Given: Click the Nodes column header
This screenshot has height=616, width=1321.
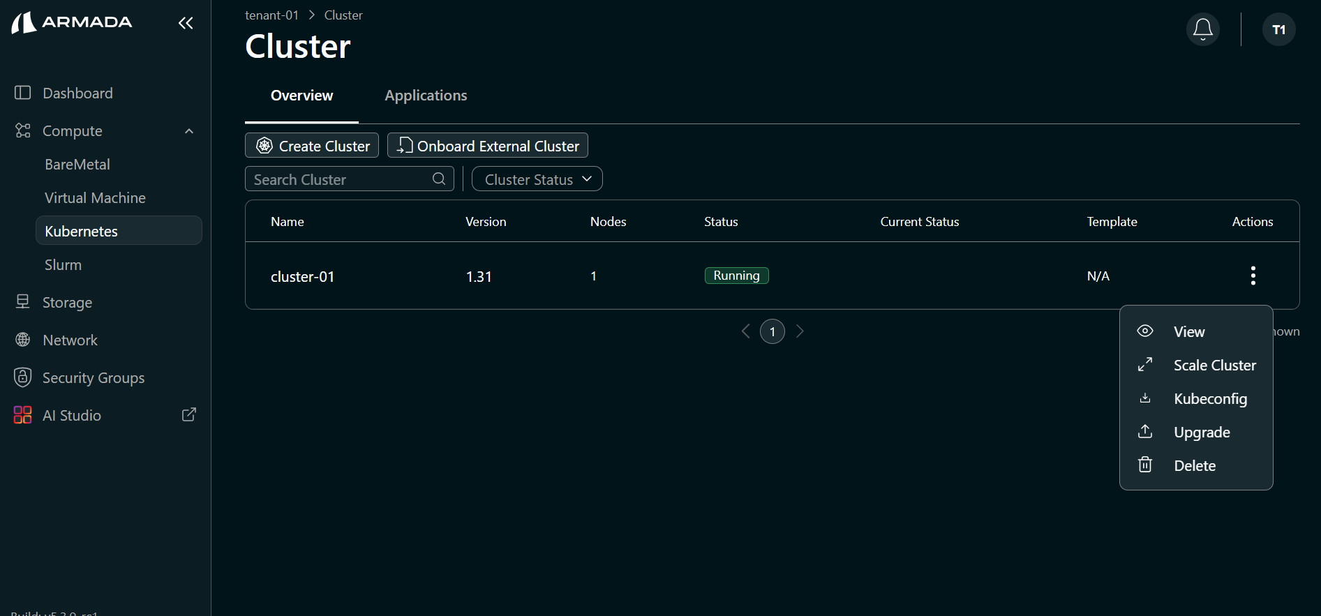Looking at the screenshot, I should (608, 222).
